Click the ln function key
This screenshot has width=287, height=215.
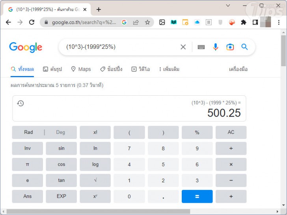point(95,148)
